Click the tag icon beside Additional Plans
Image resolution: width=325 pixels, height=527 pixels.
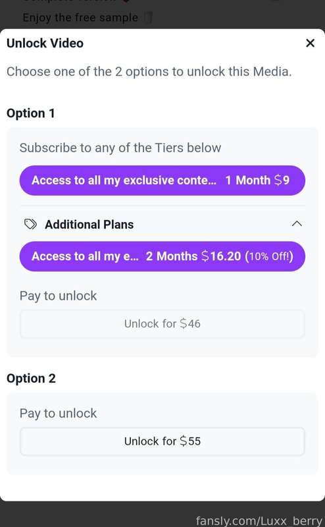click(30, 224)
